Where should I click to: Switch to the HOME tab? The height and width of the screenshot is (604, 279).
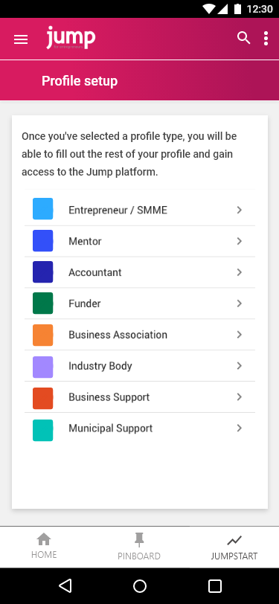click(44, 547)
